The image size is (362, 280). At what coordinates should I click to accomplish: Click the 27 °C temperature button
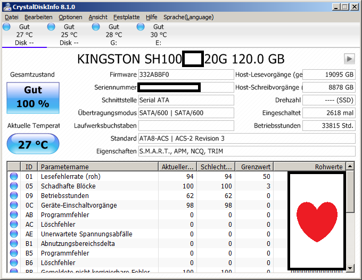(x=33, y=144)
